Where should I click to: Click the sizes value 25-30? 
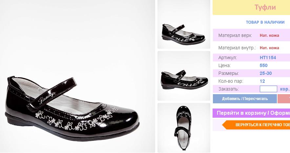(266, 73)
